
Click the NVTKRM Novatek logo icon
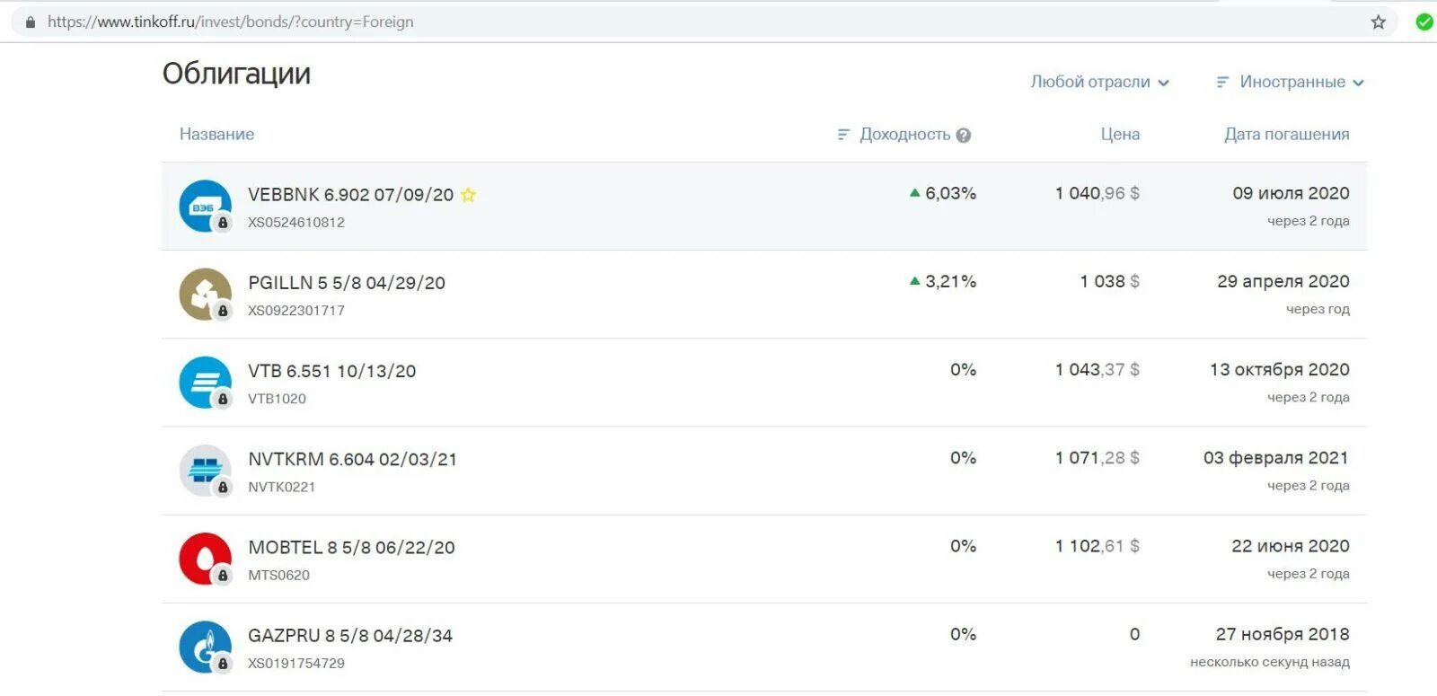coord(206,471)
